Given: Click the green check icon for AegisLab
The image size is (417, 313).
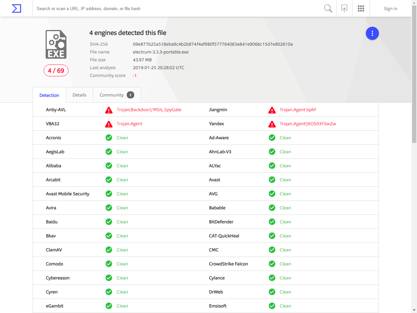Looking at the screenshot, I should point(109,152).
